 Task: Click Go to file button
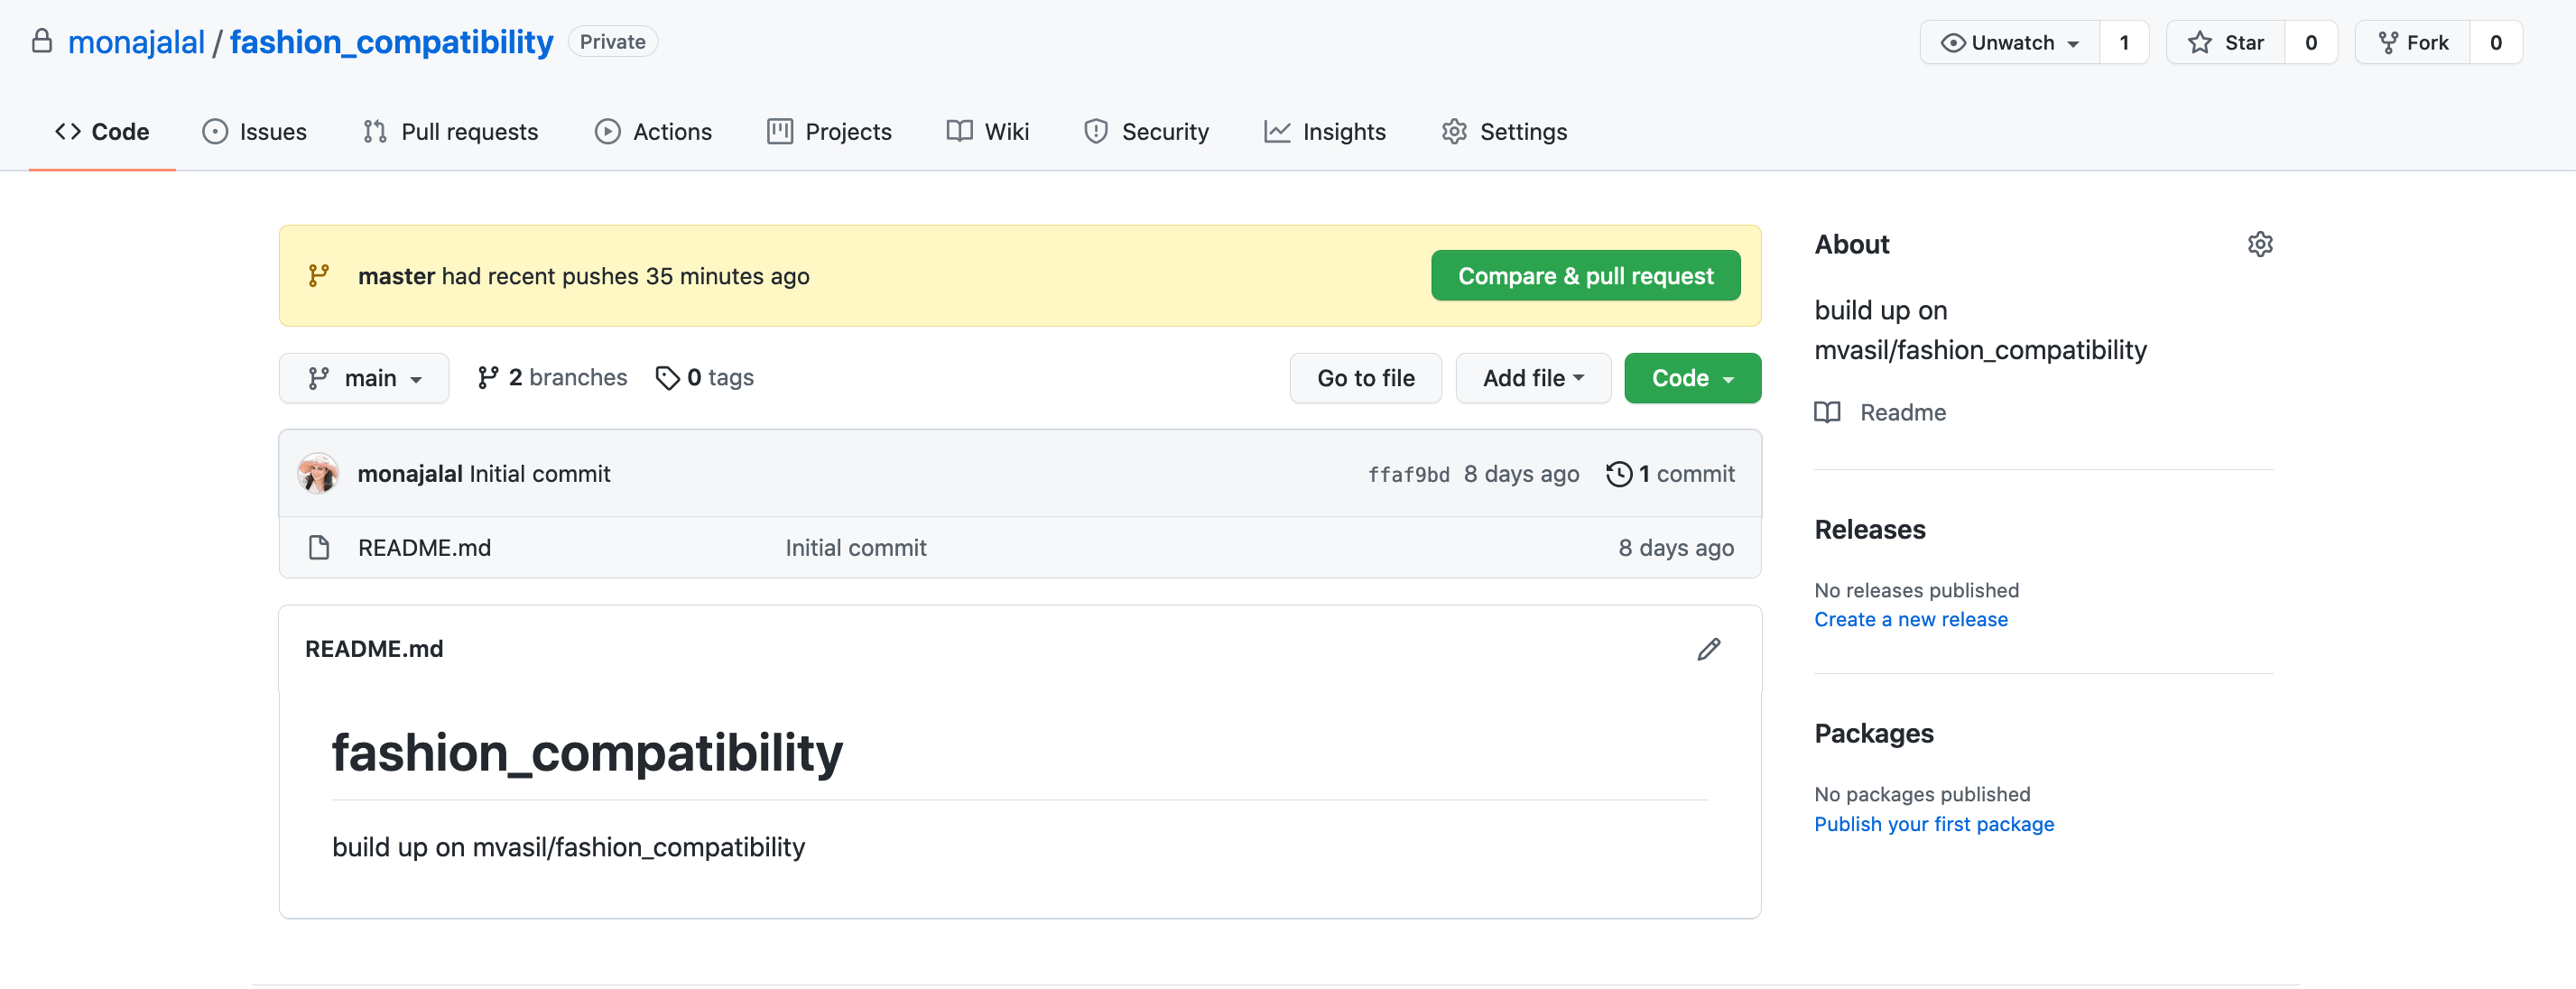pyautogui.click(x=1365, y=378)
